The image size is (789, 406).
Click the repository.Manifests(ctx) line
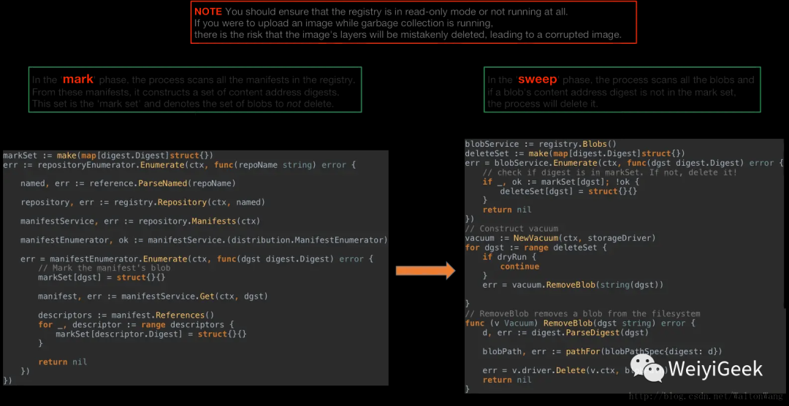coord(140,221)
